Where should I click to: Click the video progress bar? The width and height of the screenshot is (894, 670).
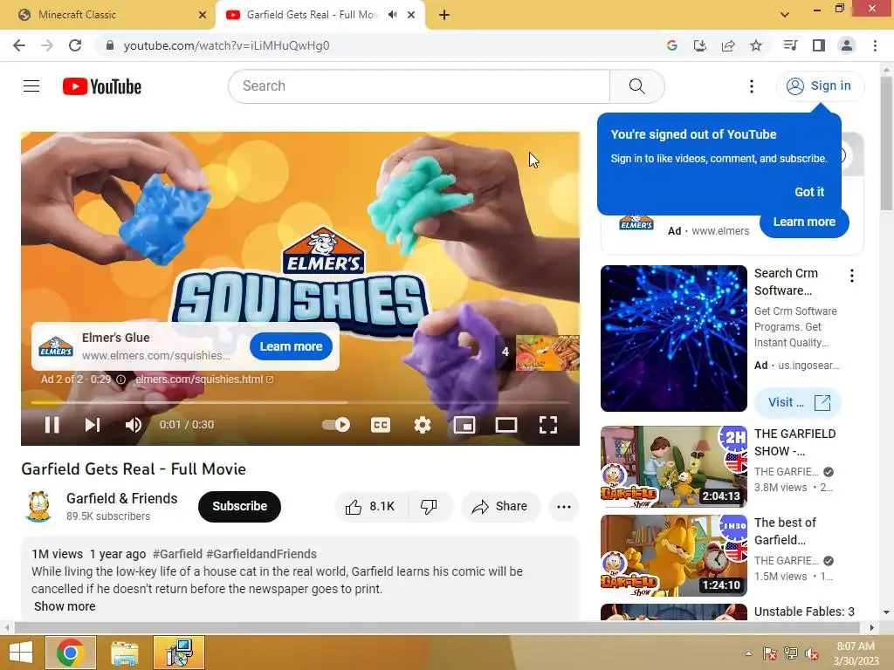(300, 402)
